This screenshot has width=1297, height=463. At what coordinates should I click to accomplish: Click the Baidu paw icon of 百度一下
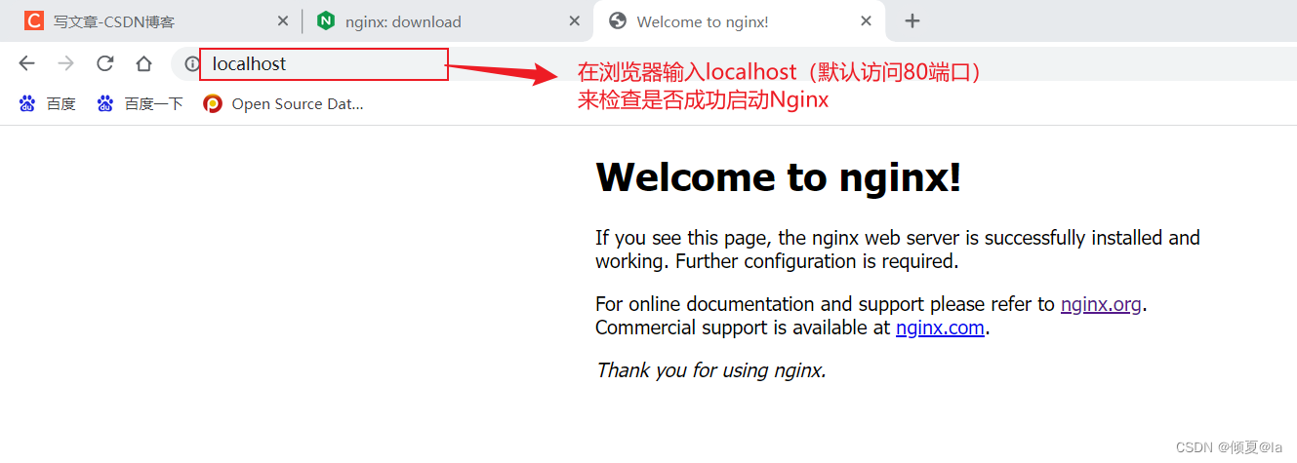(x=105, y=103)
